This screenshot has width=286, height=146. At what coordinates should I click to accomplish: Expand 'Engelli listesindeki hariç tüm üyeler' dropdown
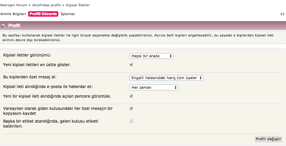coord(166,78)
